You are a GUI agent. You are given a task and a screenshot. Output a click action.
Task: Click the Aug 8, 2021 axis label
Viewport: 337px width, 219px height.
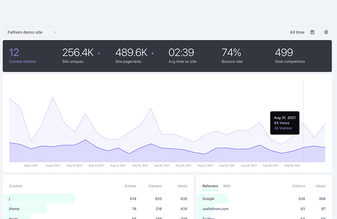click(x=53, y=166)
